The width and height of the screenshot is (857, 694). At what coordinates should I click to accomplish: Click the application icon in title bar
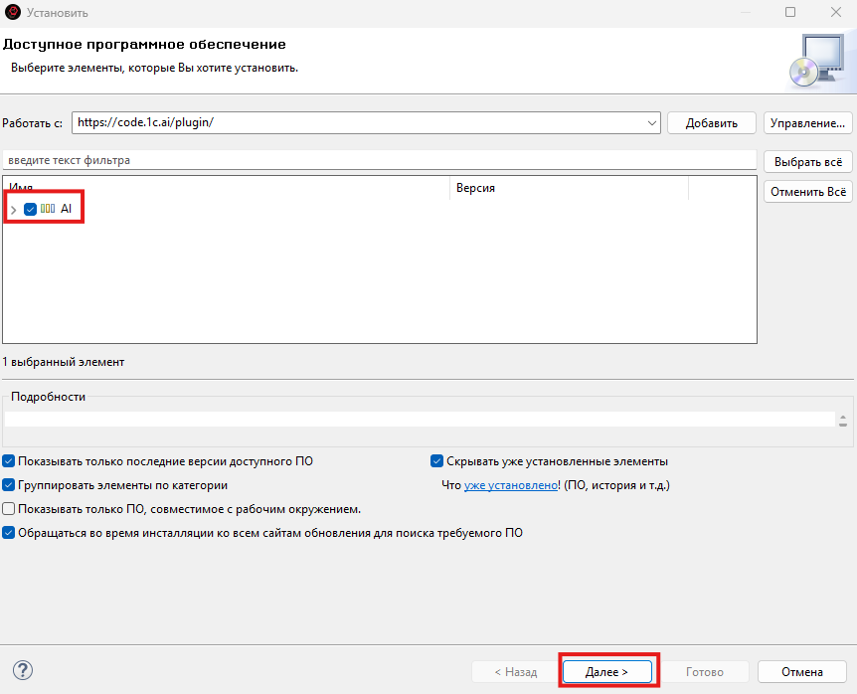[x=13, y=12]
